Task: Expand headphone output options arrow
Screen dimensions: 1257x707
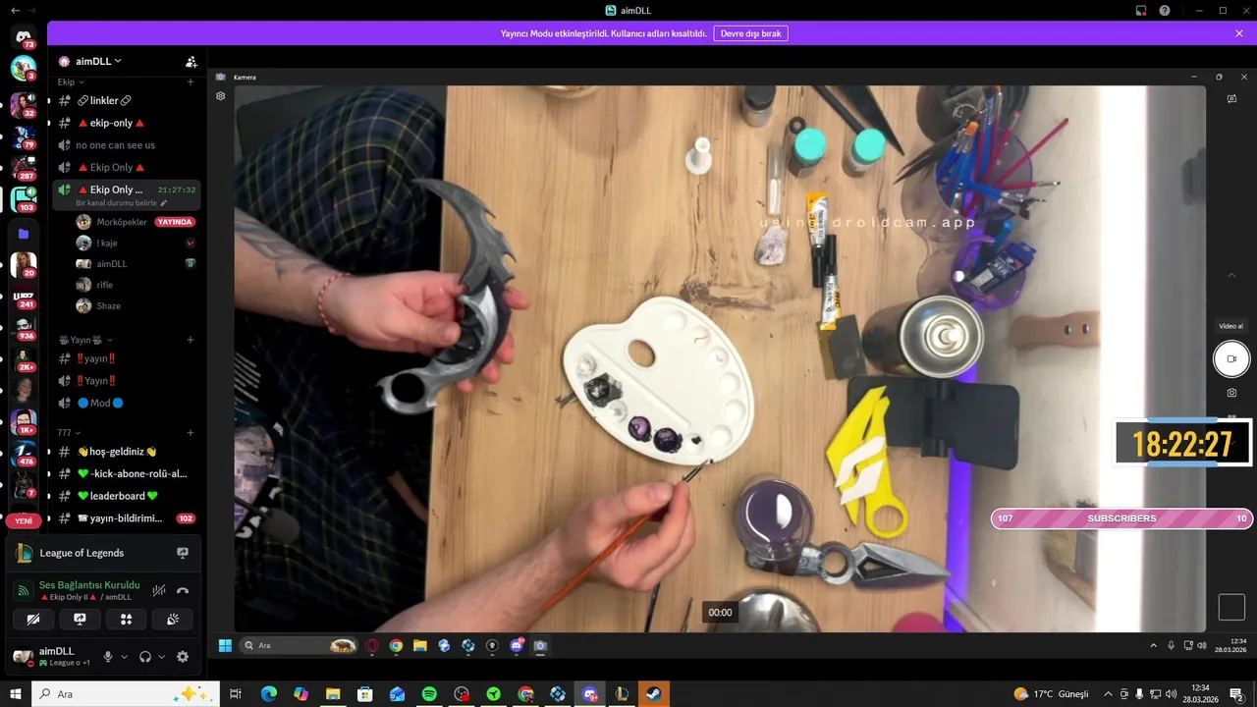Action: pos(161,657)
